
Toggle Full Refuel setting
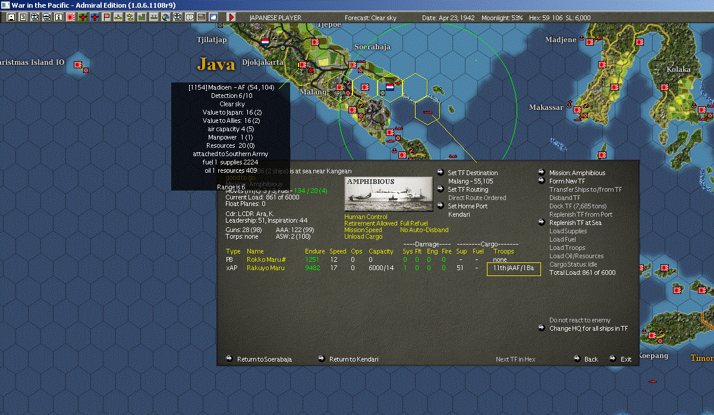pos(414,223)
